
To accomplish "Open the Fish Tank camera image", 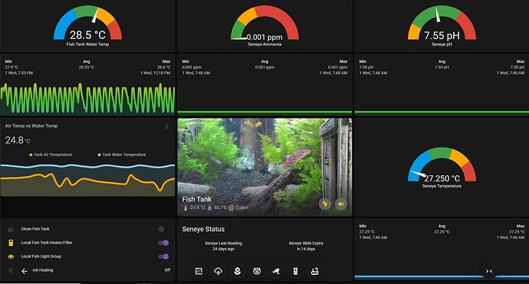I will pyautogui.click(x=264, y=167).
